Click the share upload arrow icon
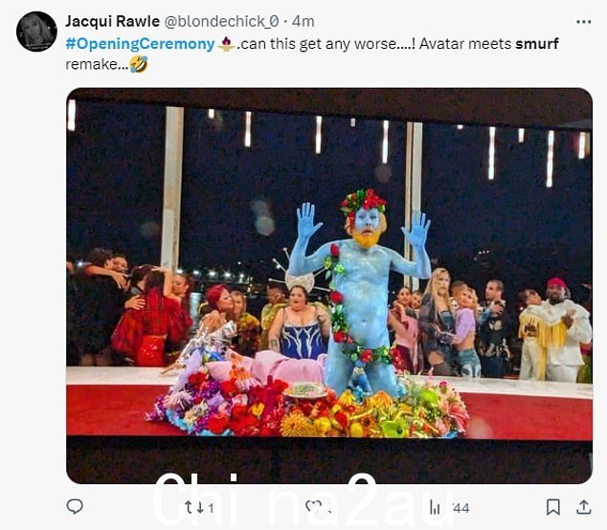 [x=583, y=507]
